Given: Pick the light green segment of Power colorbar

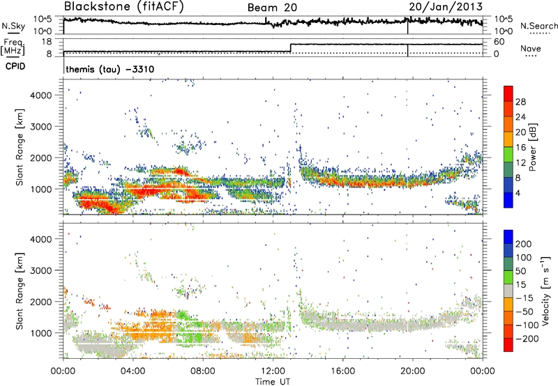Looking at the screenshot, I should pyautogui.click(x=508, y=154).
